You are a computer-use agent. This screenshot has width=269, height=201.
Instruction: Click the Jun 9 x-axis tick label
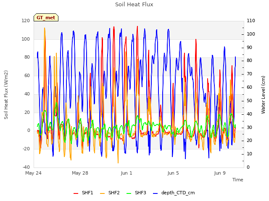[220, 173]
